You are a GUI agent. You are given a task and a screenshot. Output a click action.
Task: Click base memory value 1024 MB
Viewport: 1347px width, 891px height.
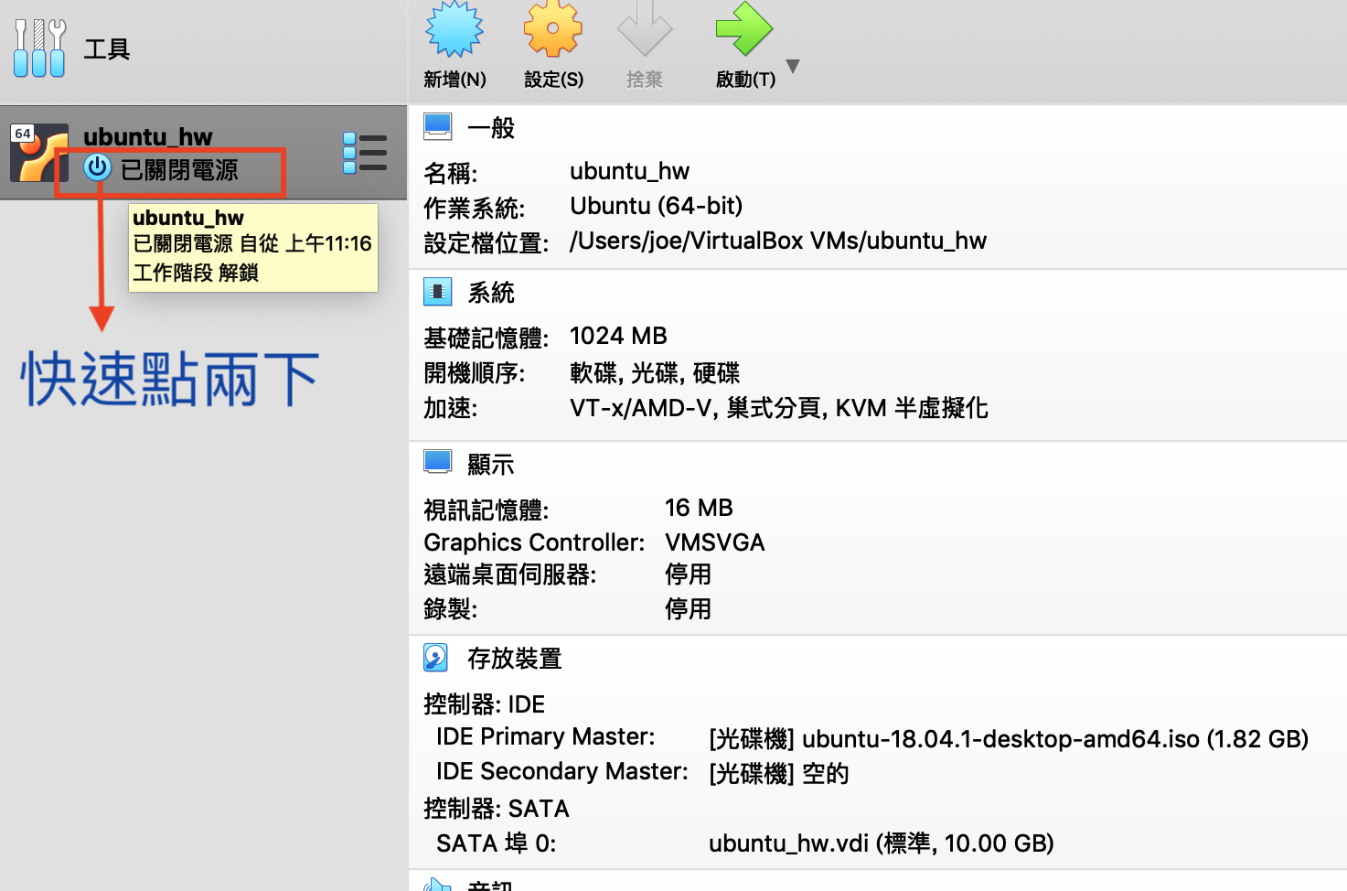[619, 336]
